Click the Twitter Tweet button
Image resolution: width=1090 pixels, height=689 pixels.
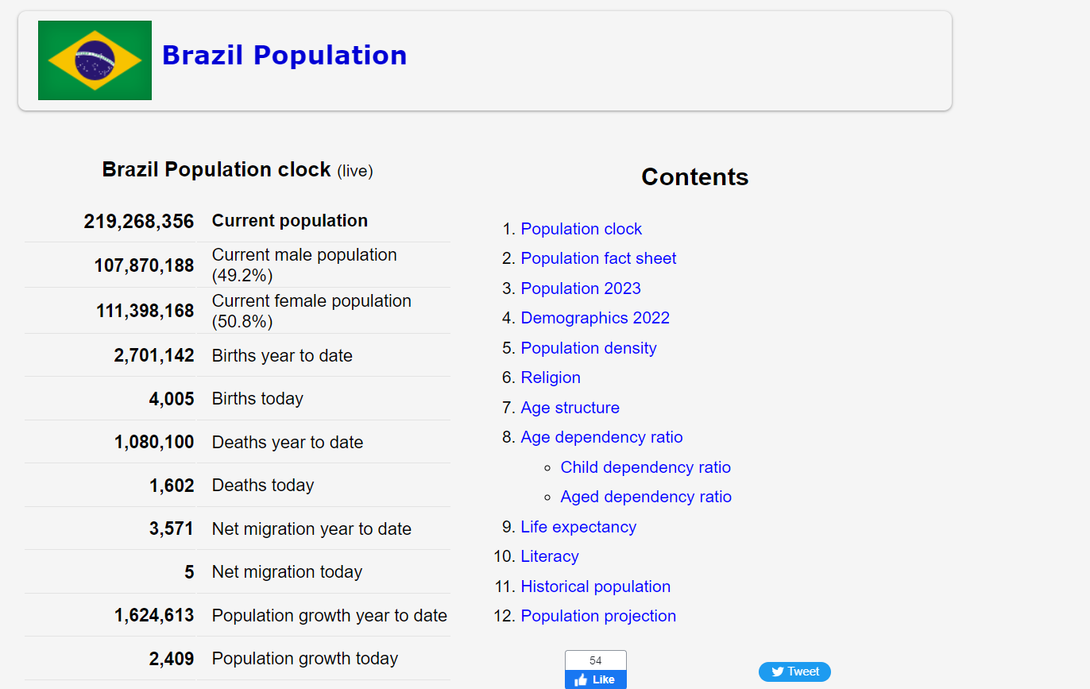pyautogui.click(x=794, y=672)
